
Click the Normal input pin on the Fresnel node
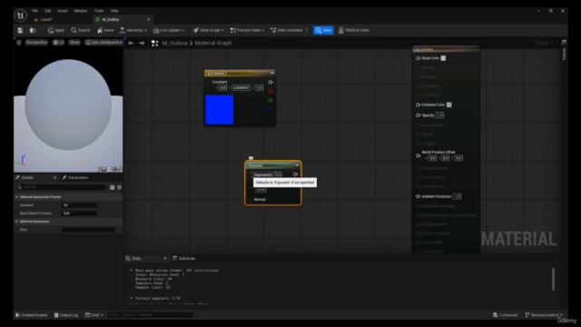(x=251, y=200)
